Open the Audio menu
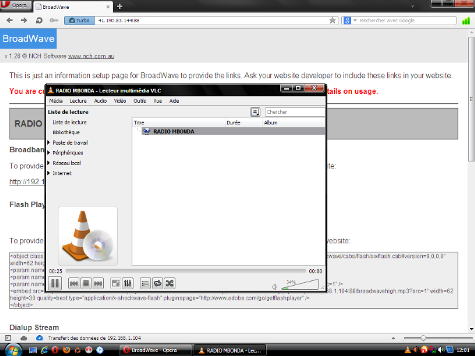 click(x=100, y=101)
